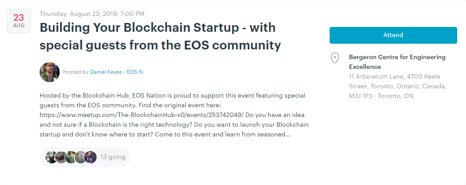The height and width of the screenshot is (185, 466).
Task: Select the attendee avatar with green CK sweater
Action: [71, 157]
